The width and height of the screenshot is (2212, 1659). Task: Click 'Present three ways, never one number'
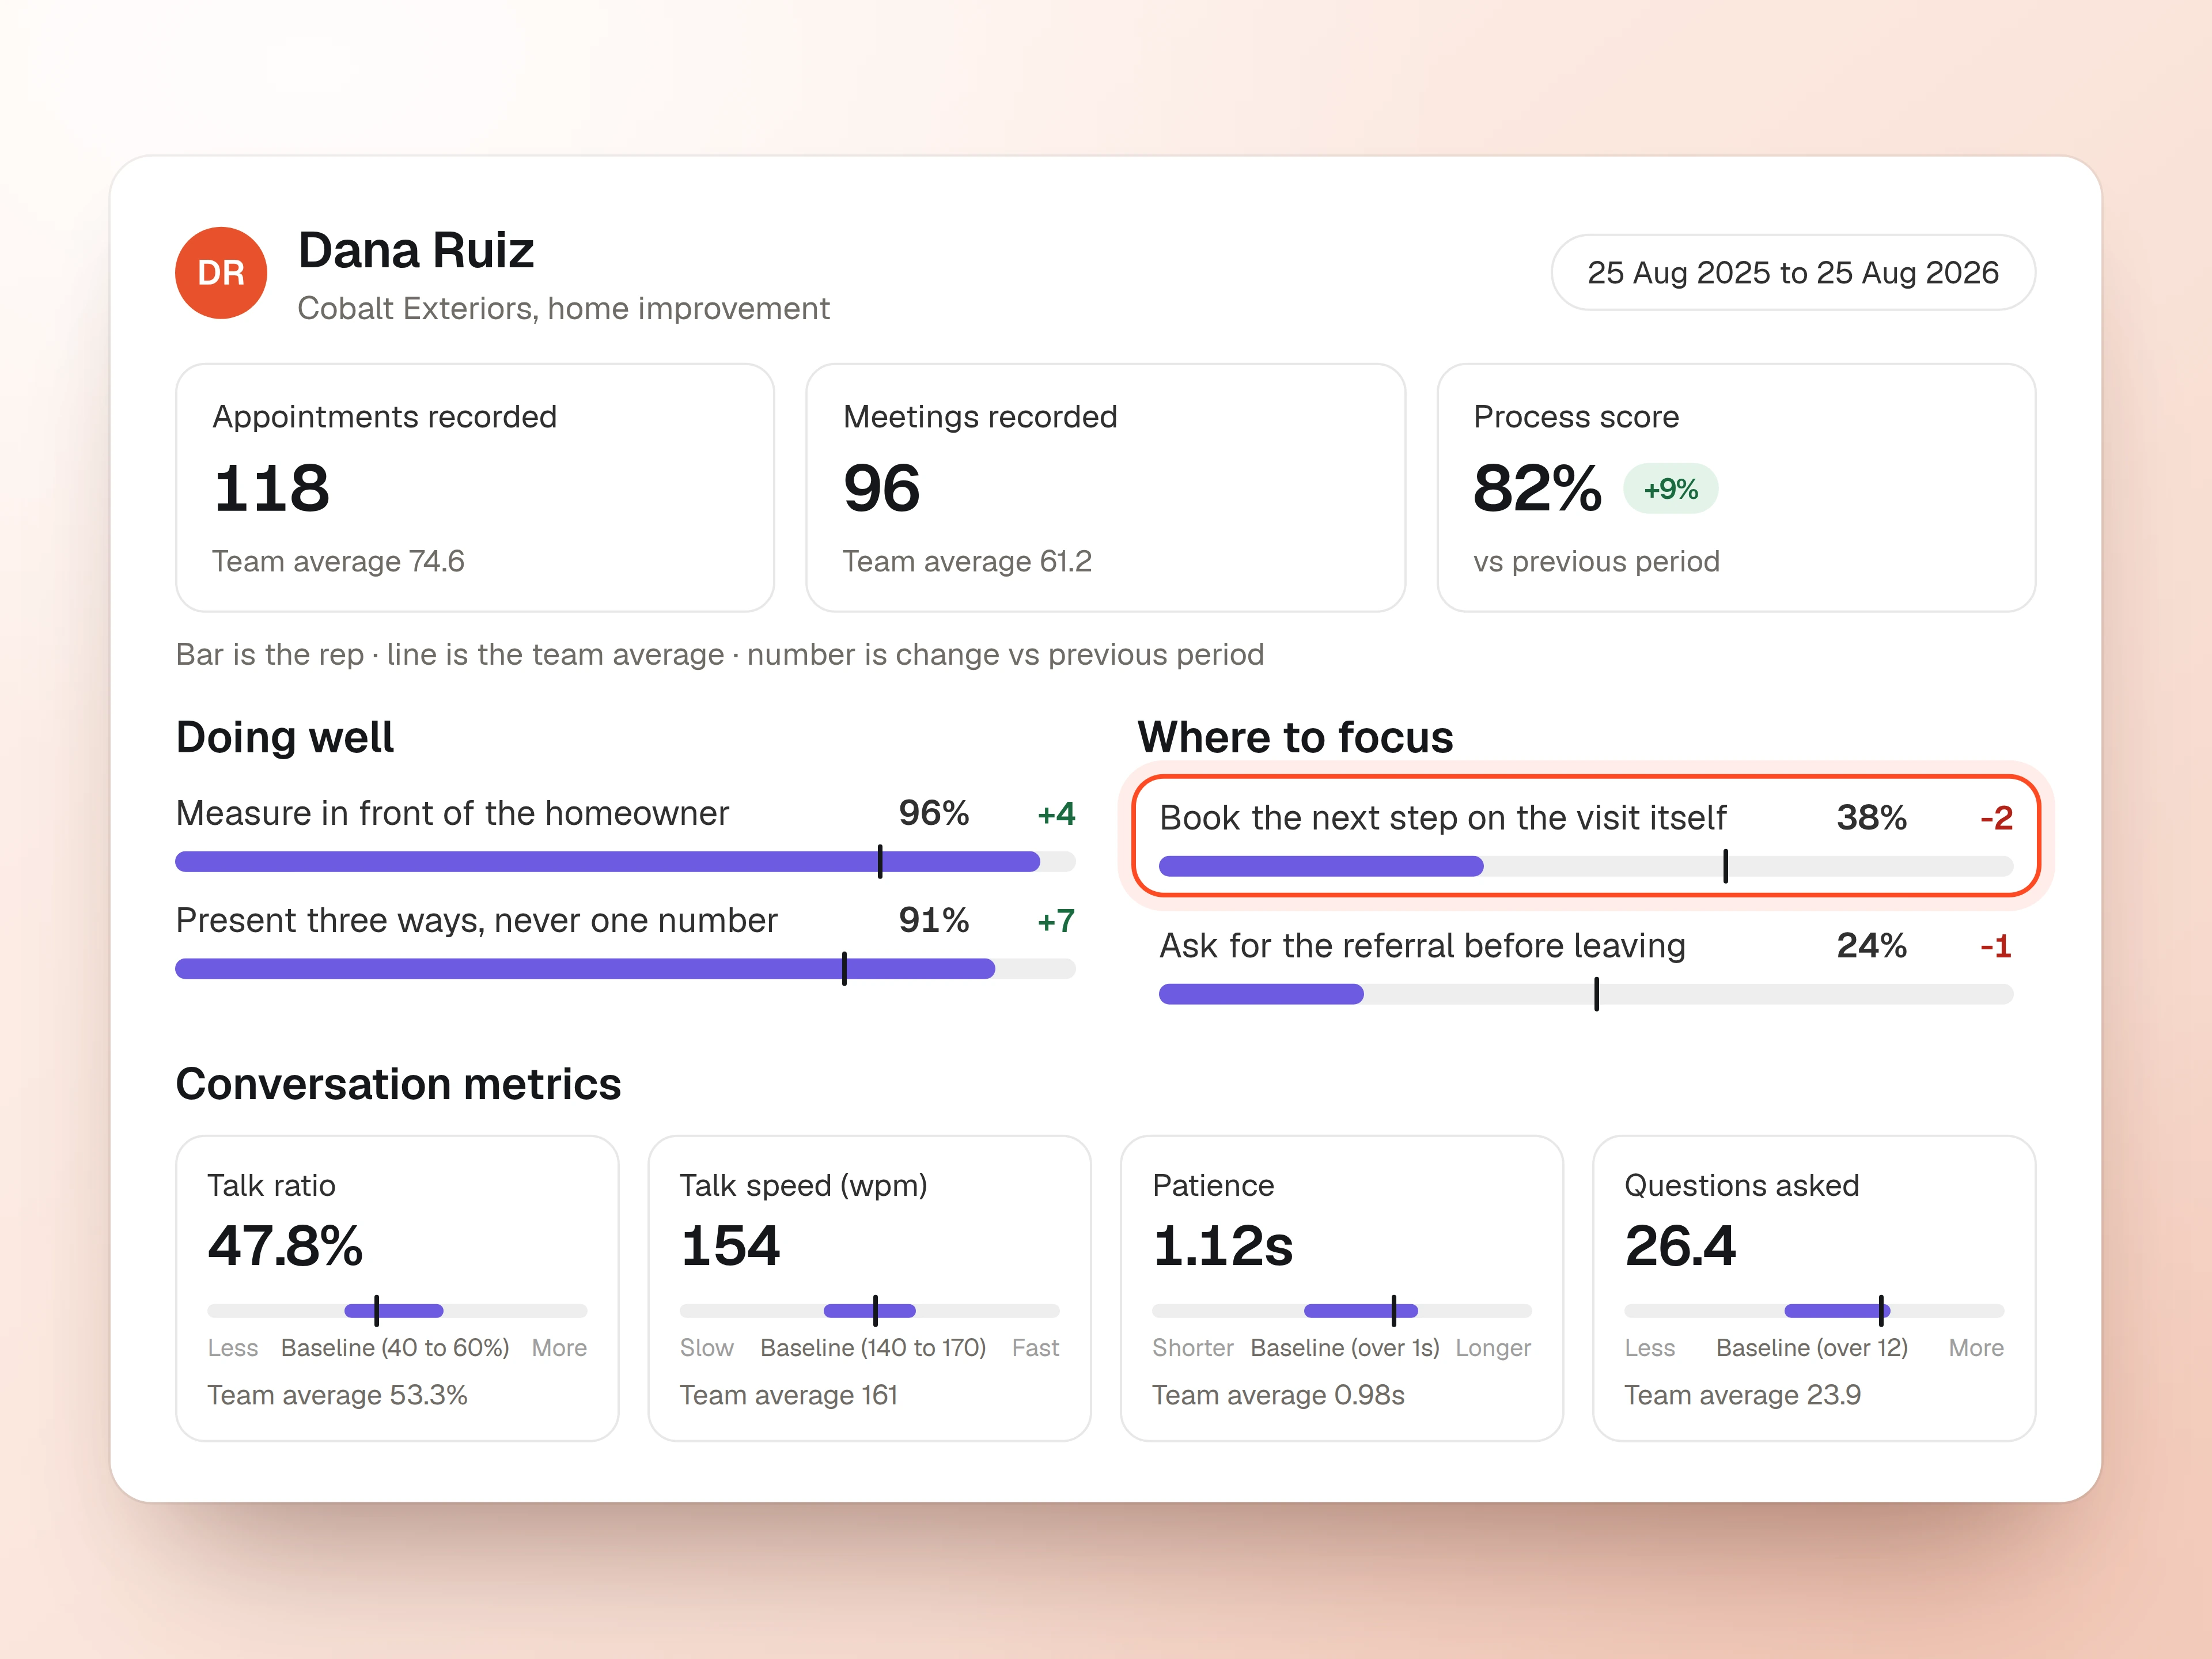click(x=476, y=920)
